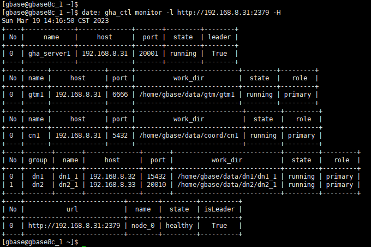This screenshot has width=371, height=247.
Task: Click the green cursor at the final prompt
Action: tap(84, 246)
